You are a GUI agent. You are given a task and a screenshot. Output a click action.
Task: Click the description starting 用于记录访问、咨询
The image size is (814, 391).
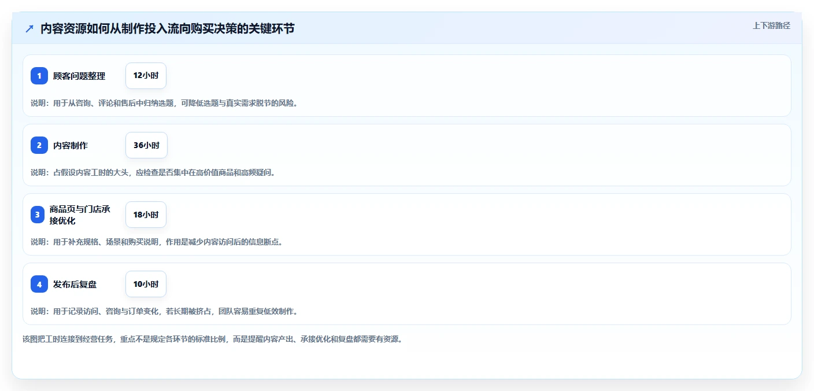coord(164,311)
